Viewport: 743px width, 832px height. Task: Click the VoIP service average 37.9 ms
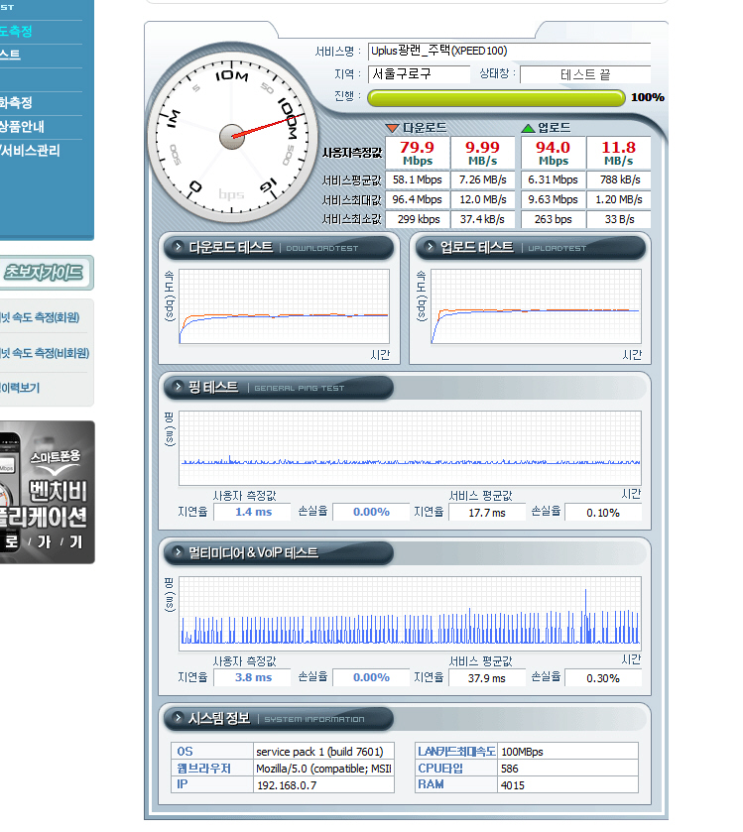487,678
